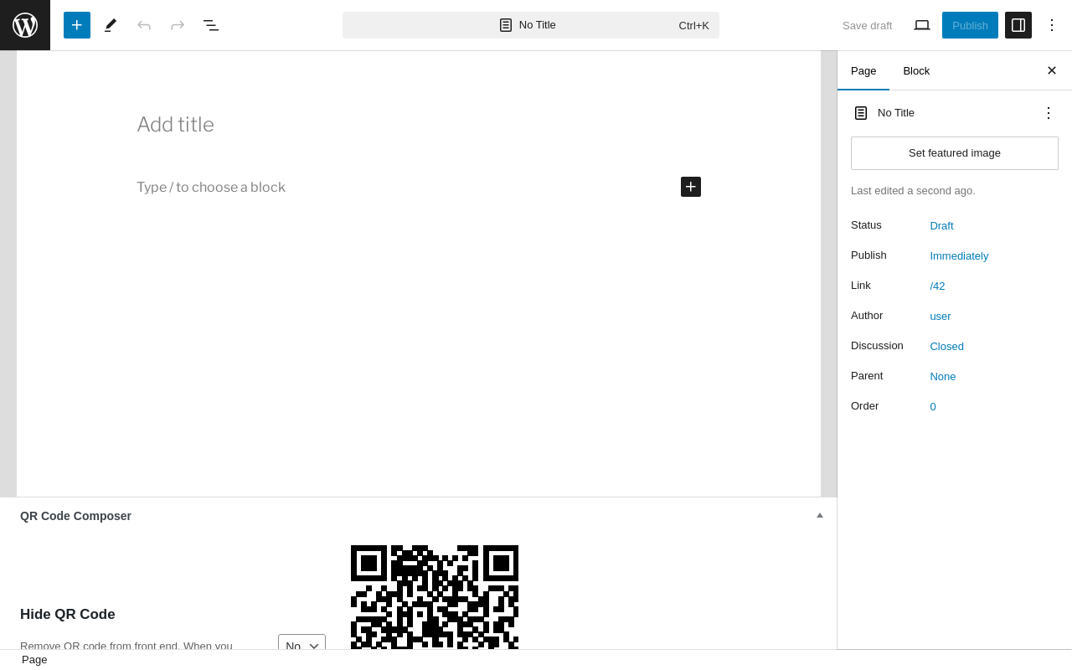
Task: Toggle the Settings sidebar icon
Action: tap(1018, 25)
